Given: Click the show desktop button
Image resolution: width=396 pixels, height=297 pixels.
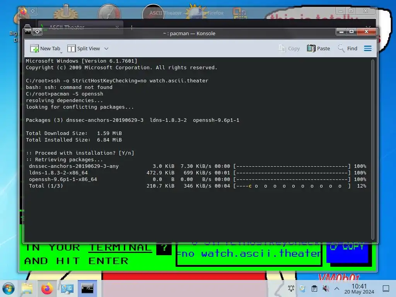Looking at the screenshot, I should (386, 288).
